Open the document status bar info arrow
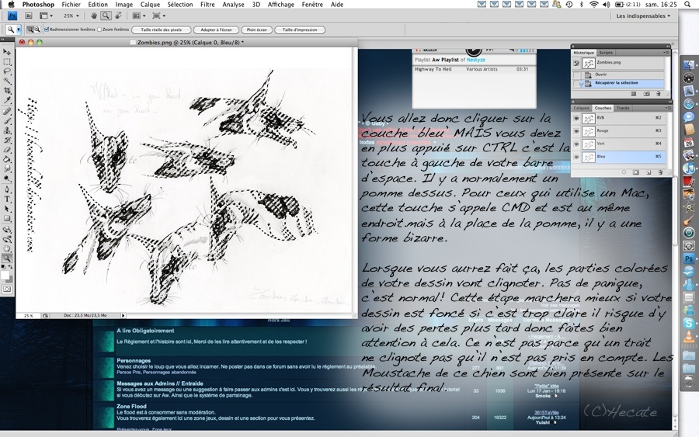Screen dimensions: 699x437 [123, 315]
